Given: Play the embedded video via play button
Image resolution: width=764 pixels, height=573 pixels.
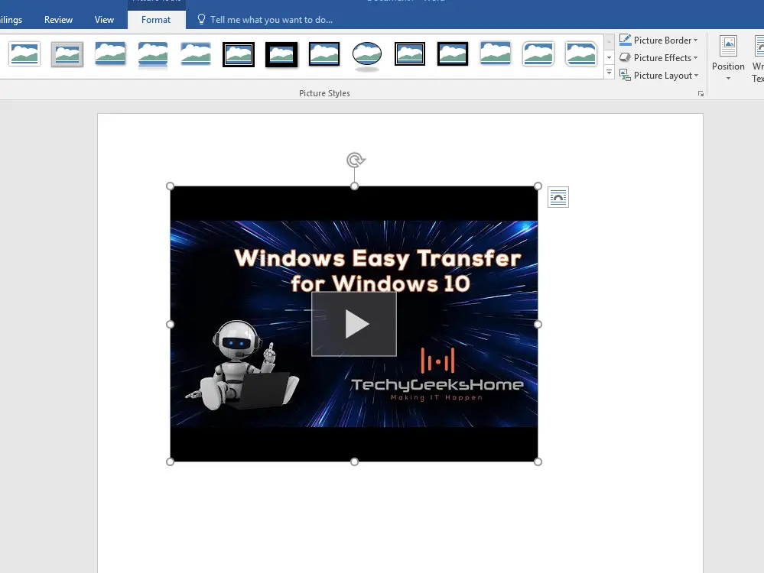Looking at the screenshot, I should coord(354,324).
